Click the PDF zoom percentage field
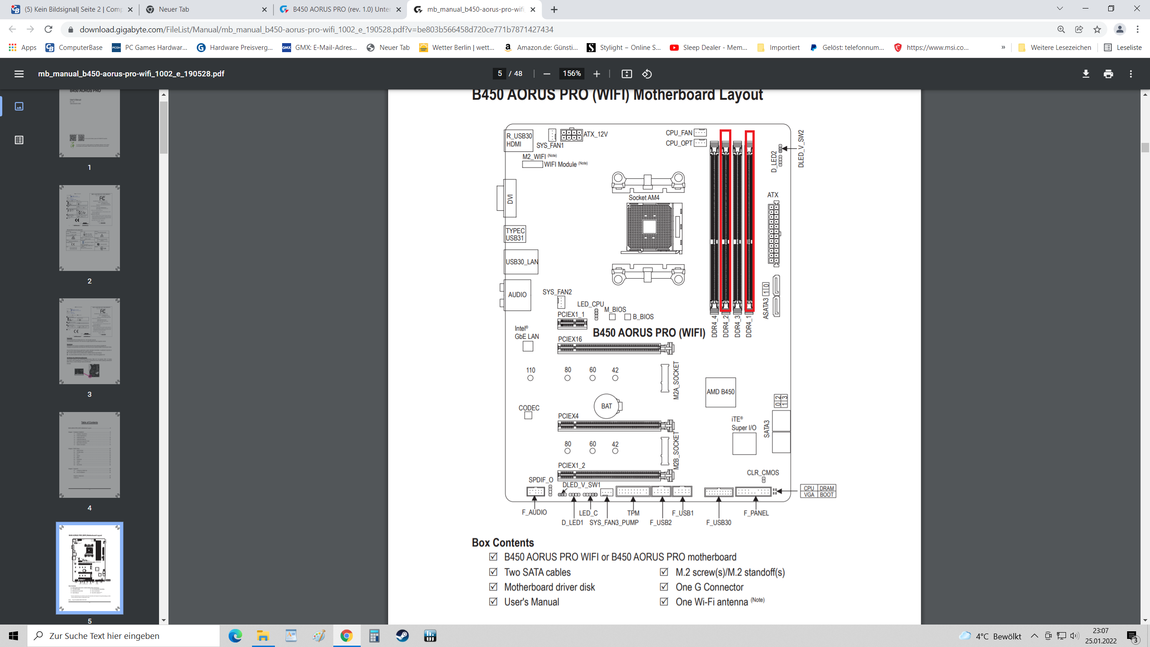Image resolution: width=1150 pixels, height=647 pixels. [571, 74]
